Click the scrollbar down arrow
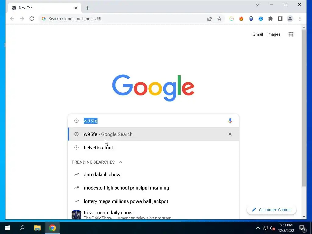Screen dimensions: 312x234 (x=304, y=217)
